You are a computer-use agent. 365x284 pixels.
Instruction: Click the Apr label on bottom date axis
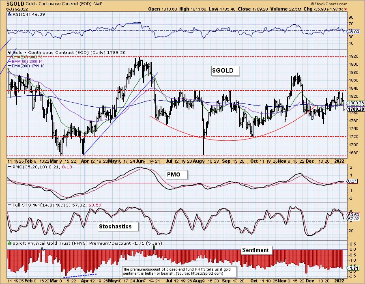85,281
